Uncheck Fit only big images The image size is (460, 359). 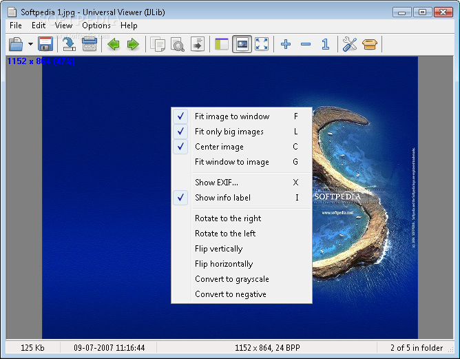[242, 132]
